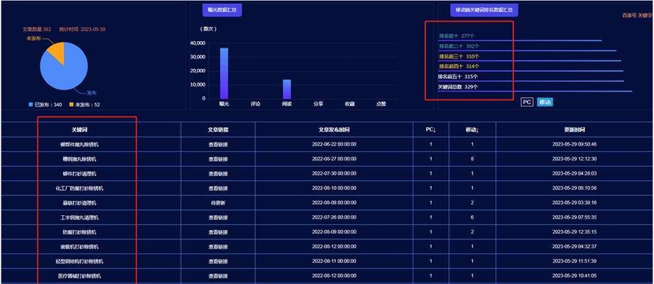The image size is (654, 284).
Task: Open 查看链接 for row updated 08:10:56
Action: click(218, 188)
